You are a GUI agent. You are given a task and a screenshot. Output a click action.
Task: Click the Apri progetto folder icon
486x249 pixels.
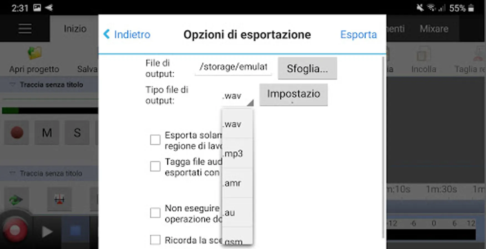34,53
